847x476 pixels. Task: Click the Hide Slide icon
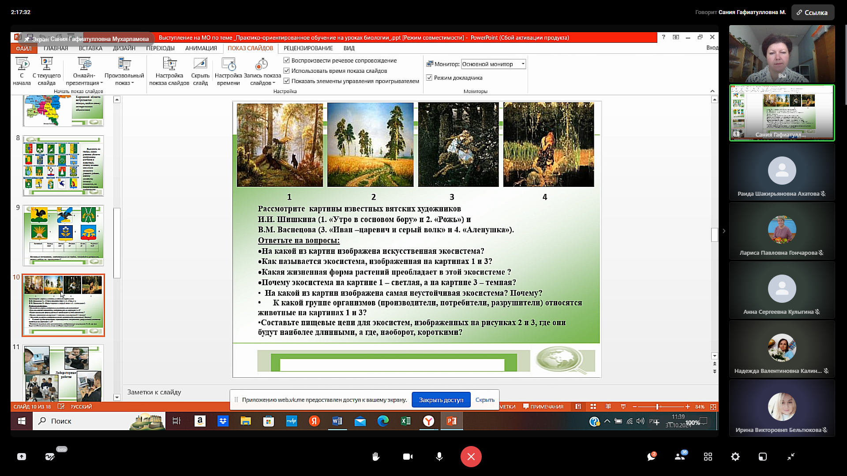(x=200, y=64)
